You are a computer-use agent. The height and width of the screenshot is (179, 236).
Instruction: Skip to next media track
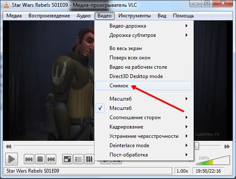(x=51, y=159)
